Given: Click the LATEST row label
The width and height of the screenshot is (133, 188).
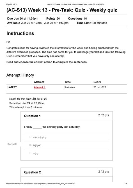Looking at the screenshot, I should tap(12, 87).
